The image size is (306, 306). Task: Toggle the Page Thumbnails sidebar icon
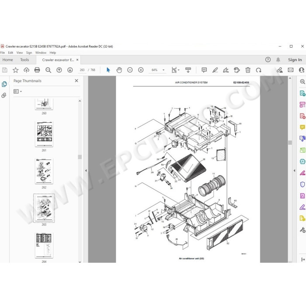4,84
